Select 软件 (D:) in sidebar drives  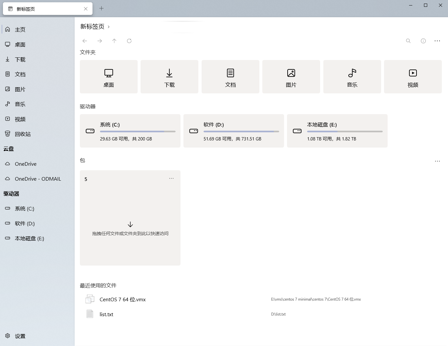click(x=25, y=223)
